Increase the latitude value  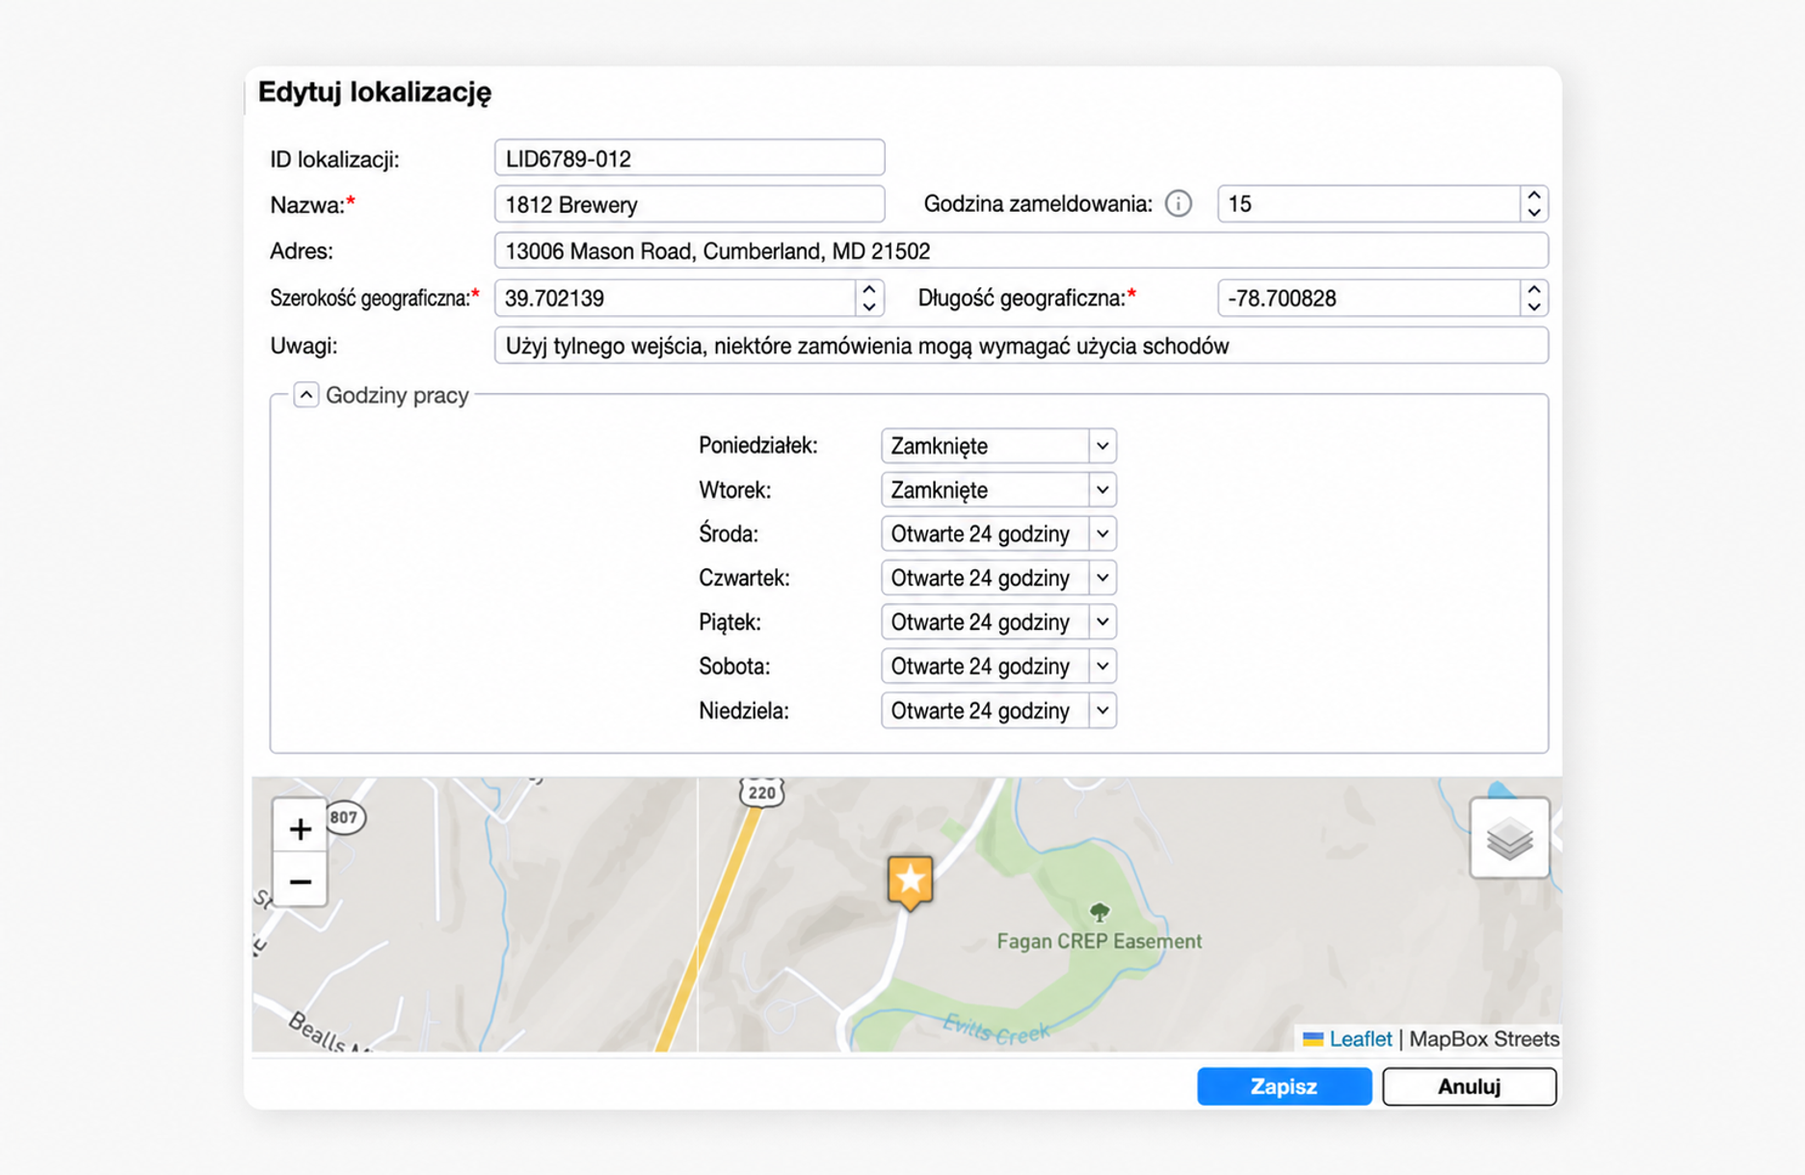pos(869,289)
